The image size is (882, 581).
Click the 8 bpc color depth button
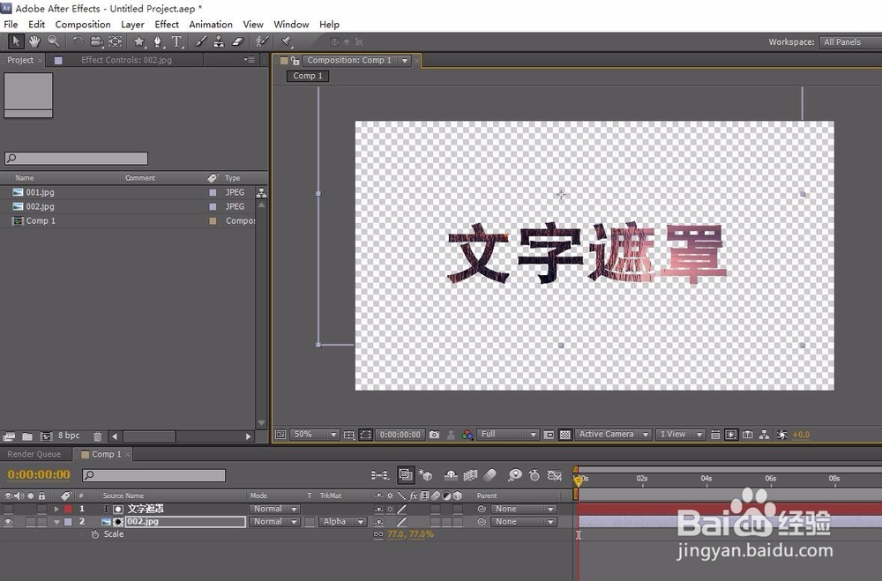coord(69,436)
